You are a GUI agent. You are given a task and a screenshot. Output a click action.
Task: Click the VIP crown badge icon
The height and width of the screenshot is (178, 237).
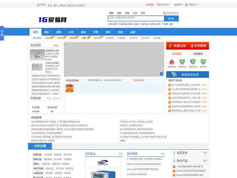(x=69, y=88)
